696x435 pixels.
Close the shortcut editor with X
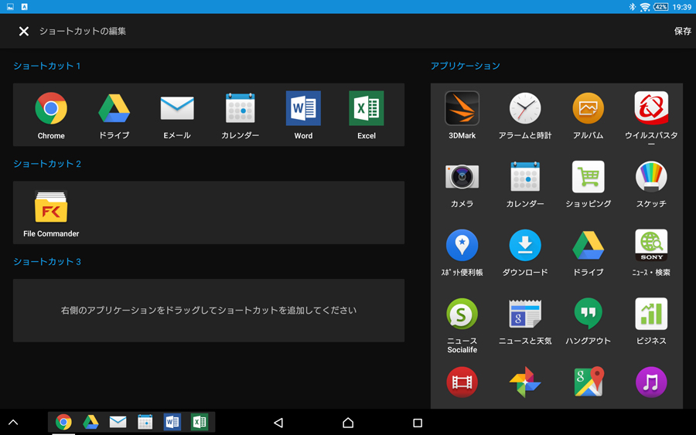(x=24, y=32)
